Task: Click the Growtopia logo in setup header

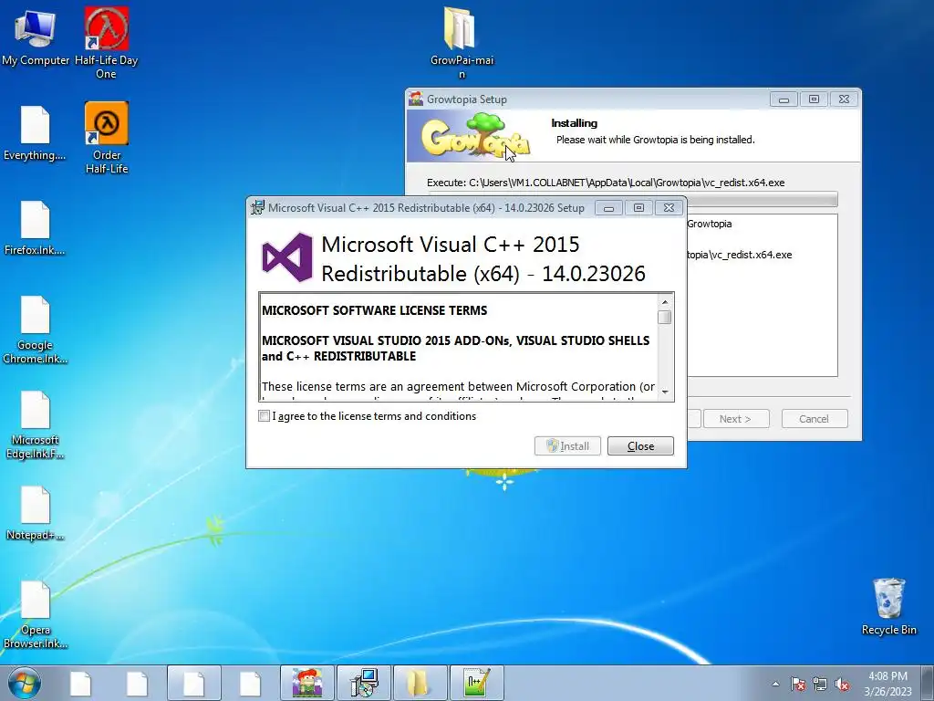Action: click(475, 136)
